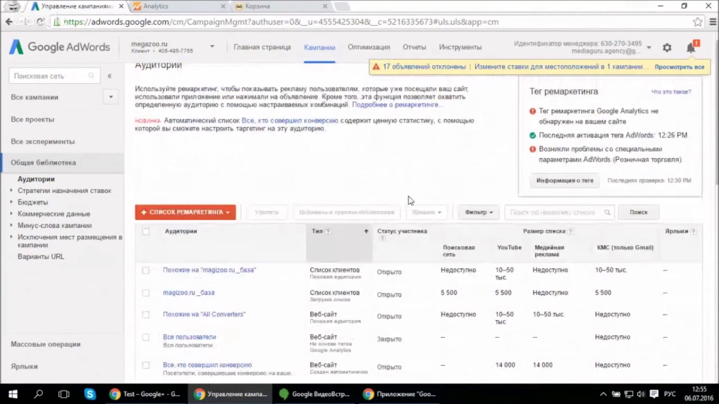Open the Оптимизация tab
The width and height of the screenshot is (719, 404).
(368, 47)
